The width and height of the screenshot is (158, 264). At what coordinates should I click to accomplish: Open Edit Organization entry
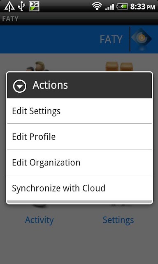[79, 162]
